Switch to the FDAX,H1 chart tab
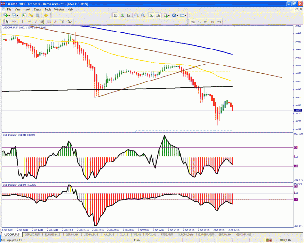Screen dimensions: 304x243 pos(151,234)
